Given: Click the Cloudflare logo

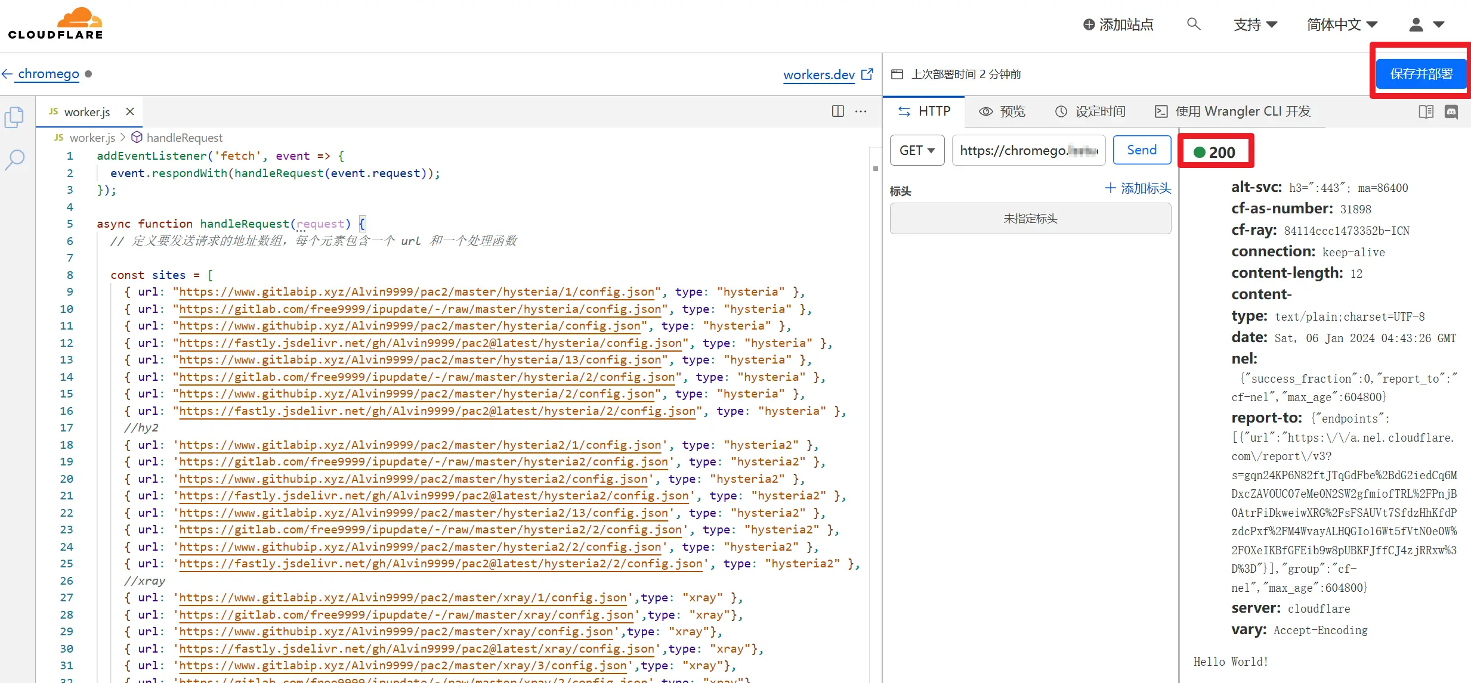Looking at the screenshot, I should tap(55, 24).
